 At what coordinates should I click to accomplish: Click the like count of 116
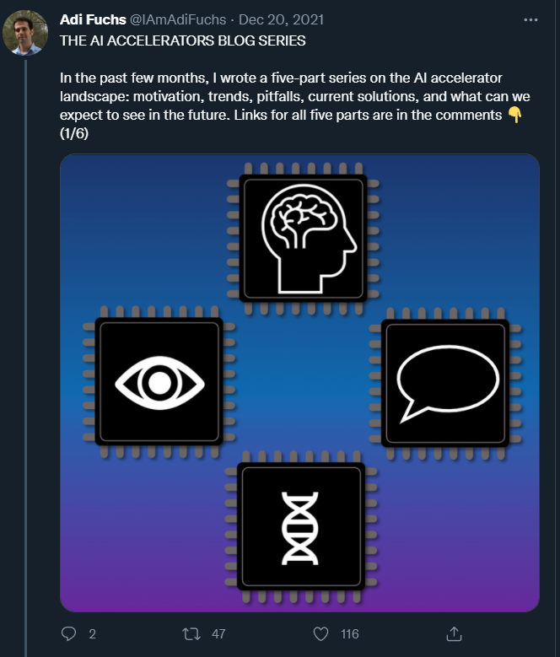coord(349,634)
